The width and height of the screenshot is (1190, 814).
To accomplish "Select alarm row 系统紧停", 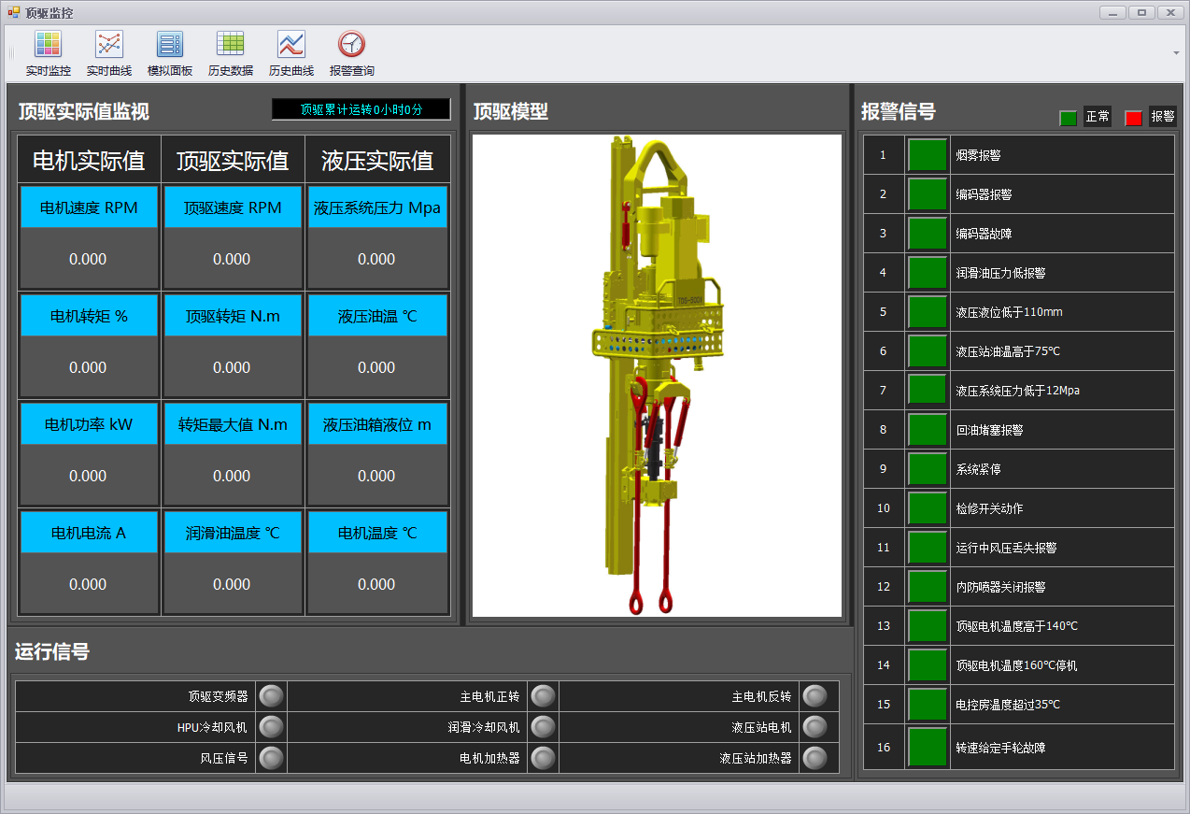I will (1018, 469).
